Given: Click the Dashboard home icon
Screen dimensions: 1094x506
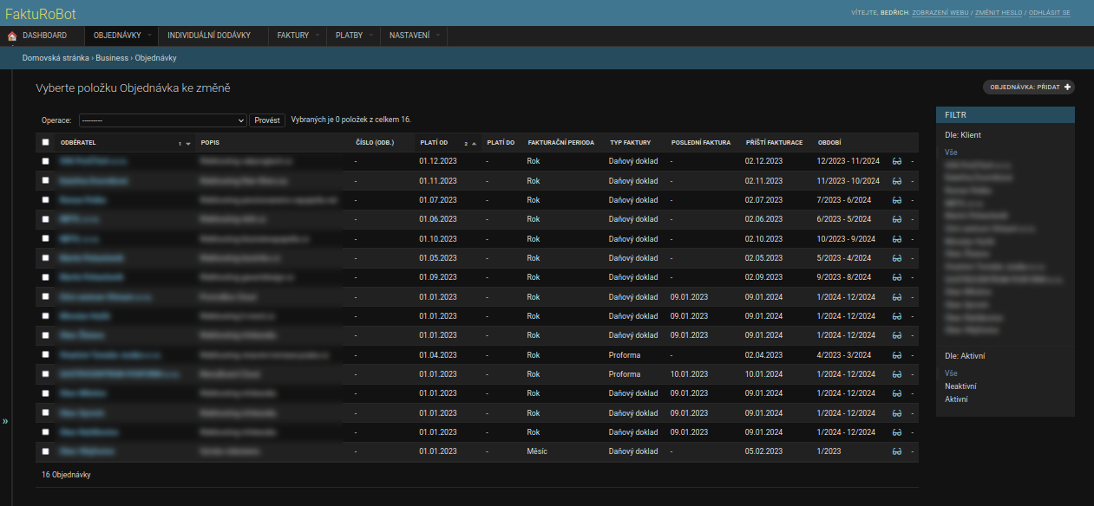Looking at the screenshot, I should click(12, 36).
